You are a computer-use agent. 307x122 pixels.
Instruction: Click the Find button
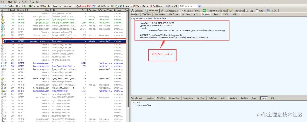tap(96, 6)
